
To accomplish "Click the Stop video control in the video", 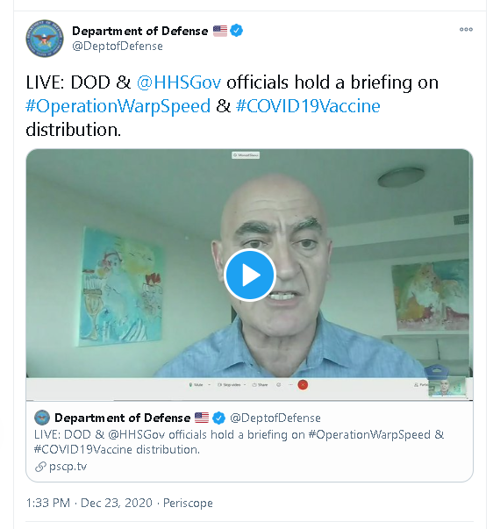I will coord(229,384).
